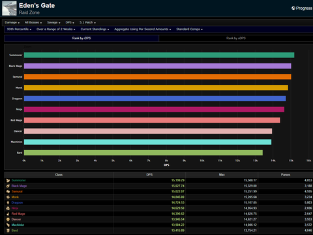This screenshot has width=313, height=235.
Task: Open the 5.1 Patch dropdown
Action: tap(87, 22)
